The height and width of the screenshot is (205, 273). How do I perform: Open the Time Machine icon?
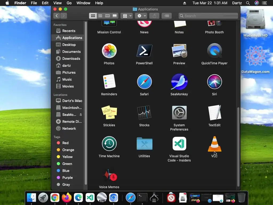tap(109, 143)
